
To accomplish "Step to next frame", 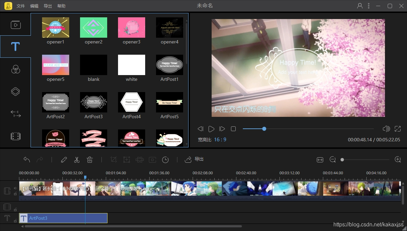I will coord(222,129).
